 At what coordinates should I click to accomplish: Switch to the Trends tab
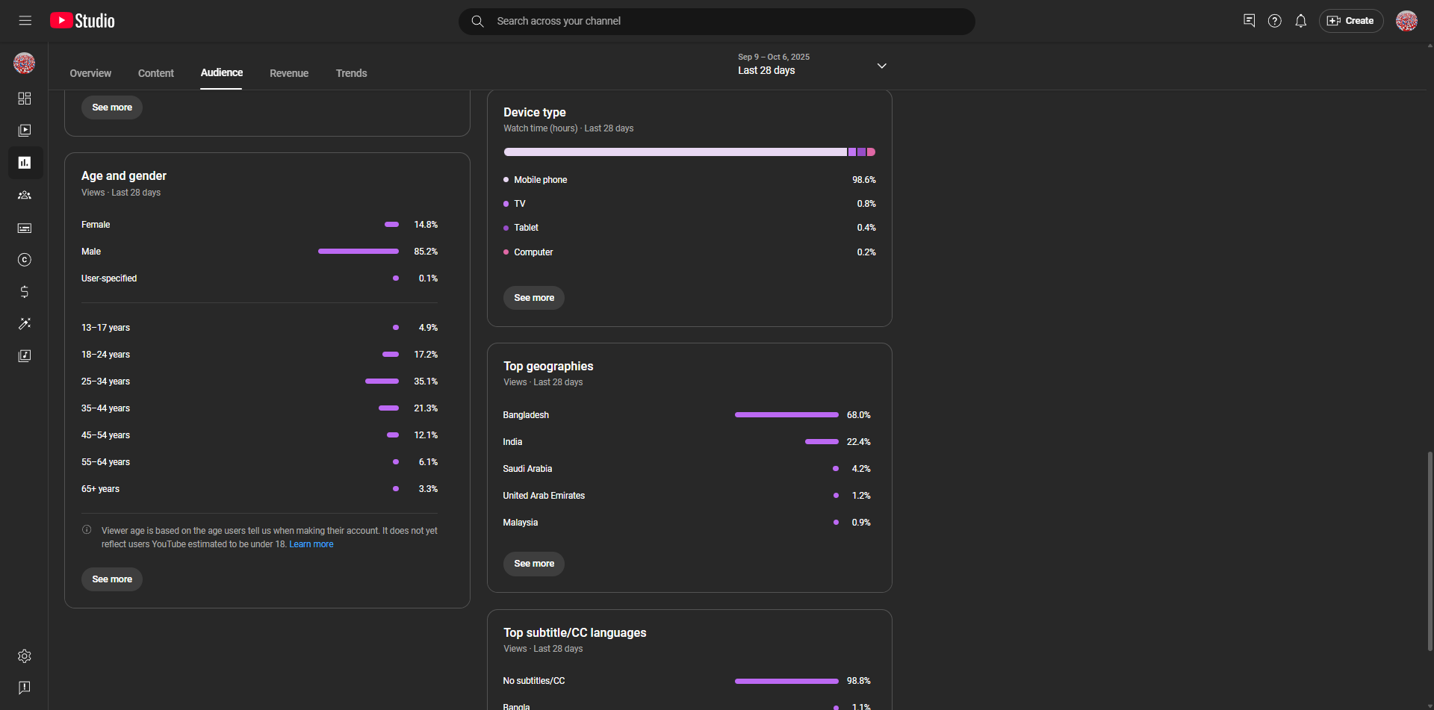(x=351, y=73)
